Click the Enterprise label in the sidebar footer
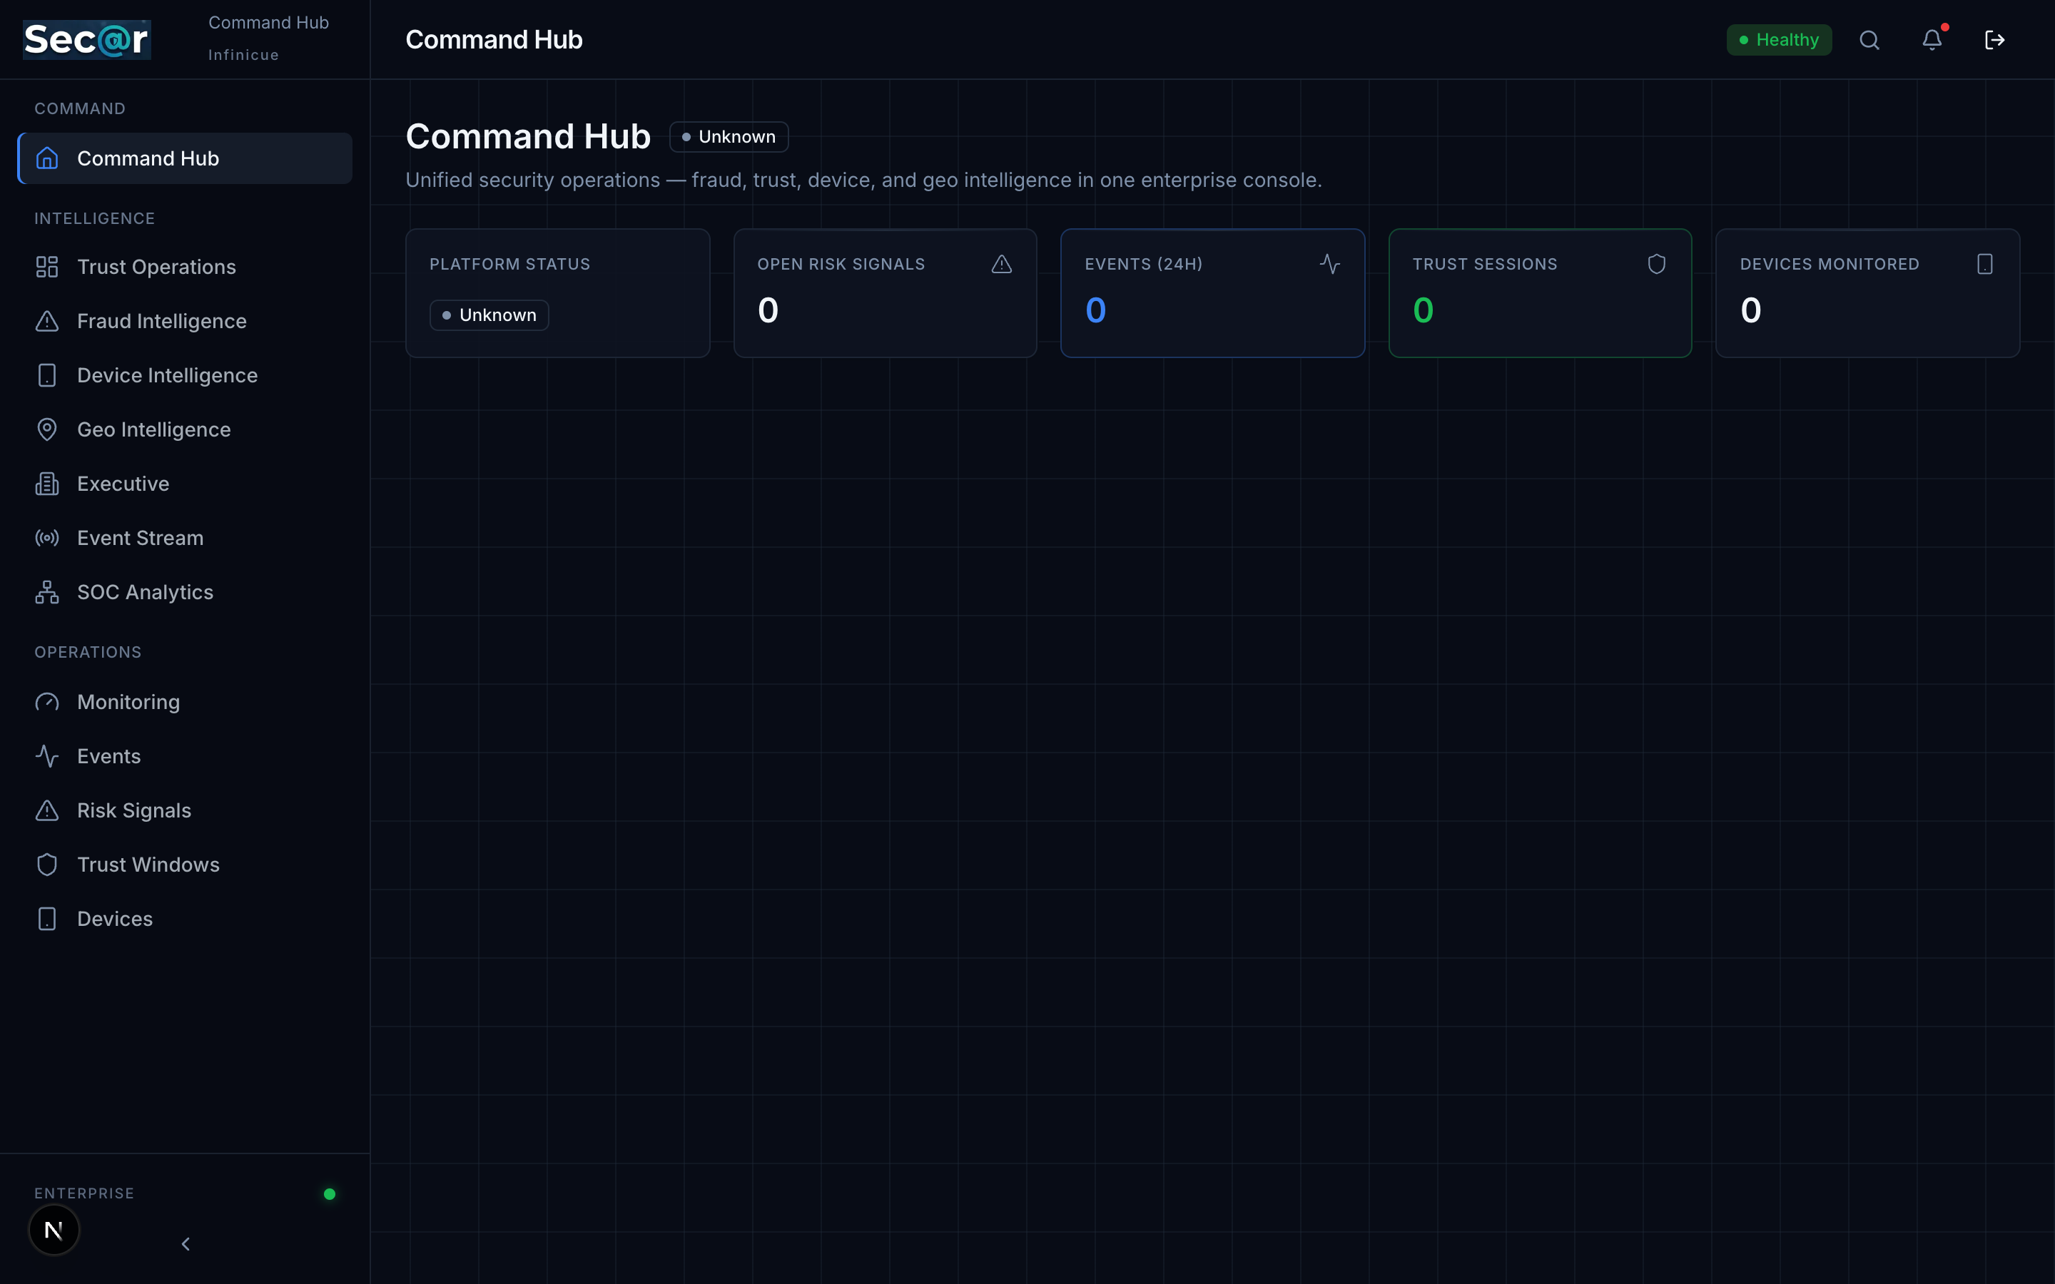Screen dimensions: 2055x1284 (x=84, y=1193)
